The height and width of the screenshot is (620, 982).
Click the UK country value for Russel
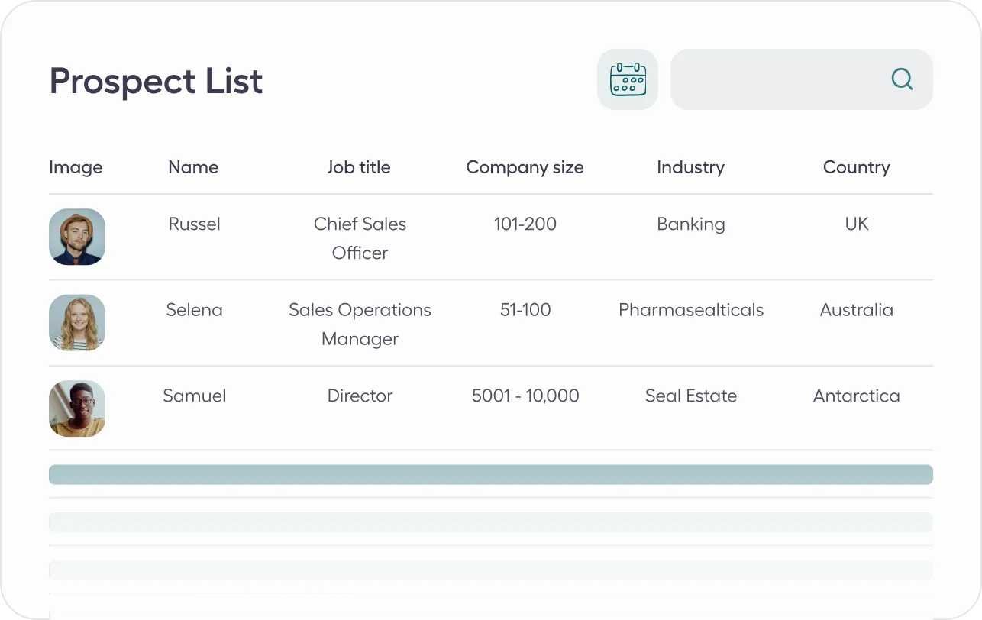click(x=856, y=224)
